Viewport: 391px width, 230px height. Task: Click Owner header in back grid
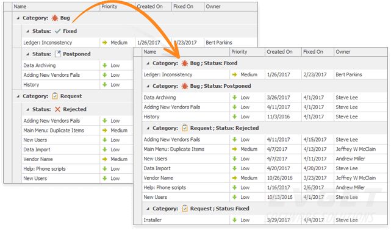point(231,7)
